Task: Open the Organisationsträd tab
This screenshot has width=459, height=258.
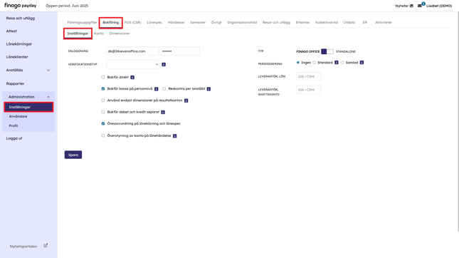Action: (242, 22)
